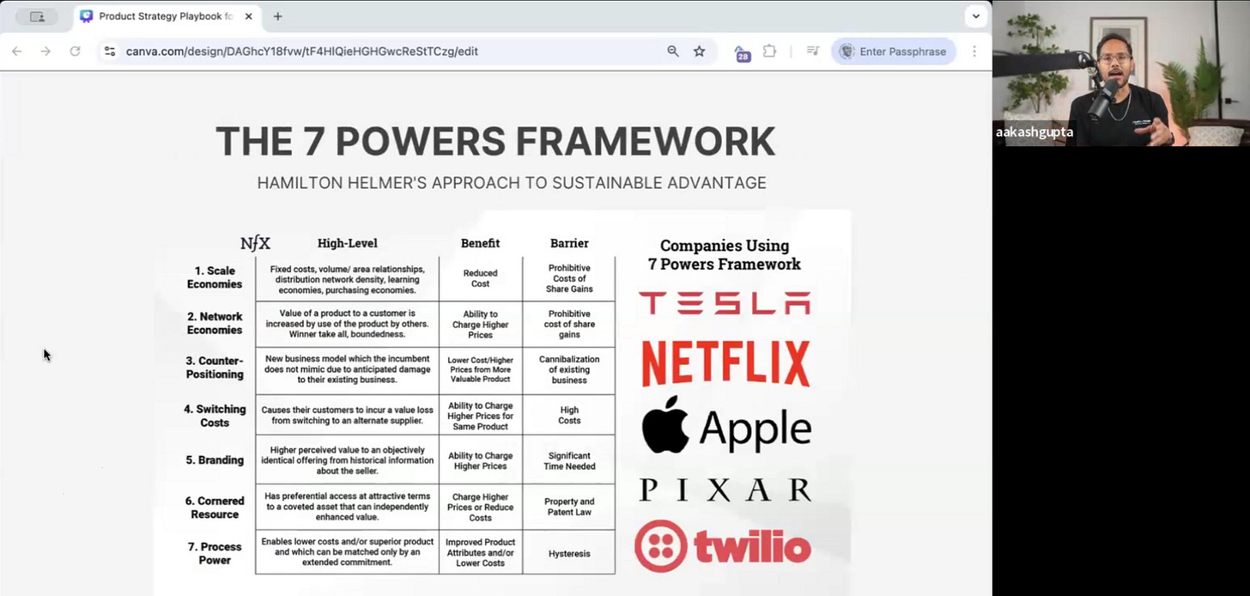The height and width of the screenshot is (596, 1250).
Task: Click the Apple logo
Action: point(726,426)
